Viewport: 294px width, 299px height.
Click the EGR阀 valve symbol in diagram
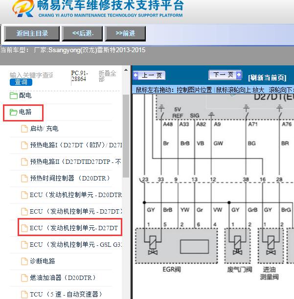coord(153,246)
